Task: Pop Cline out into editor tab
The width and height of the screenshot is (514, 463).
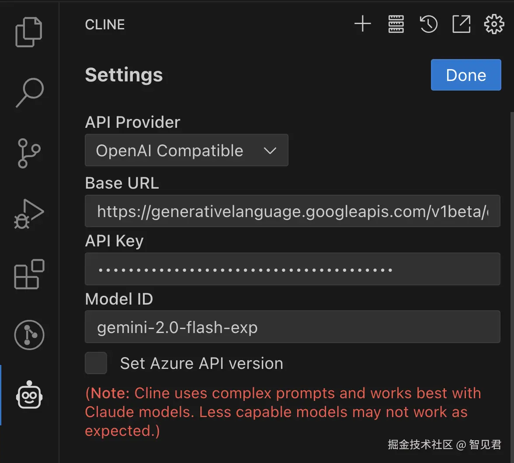Action: 462,24
